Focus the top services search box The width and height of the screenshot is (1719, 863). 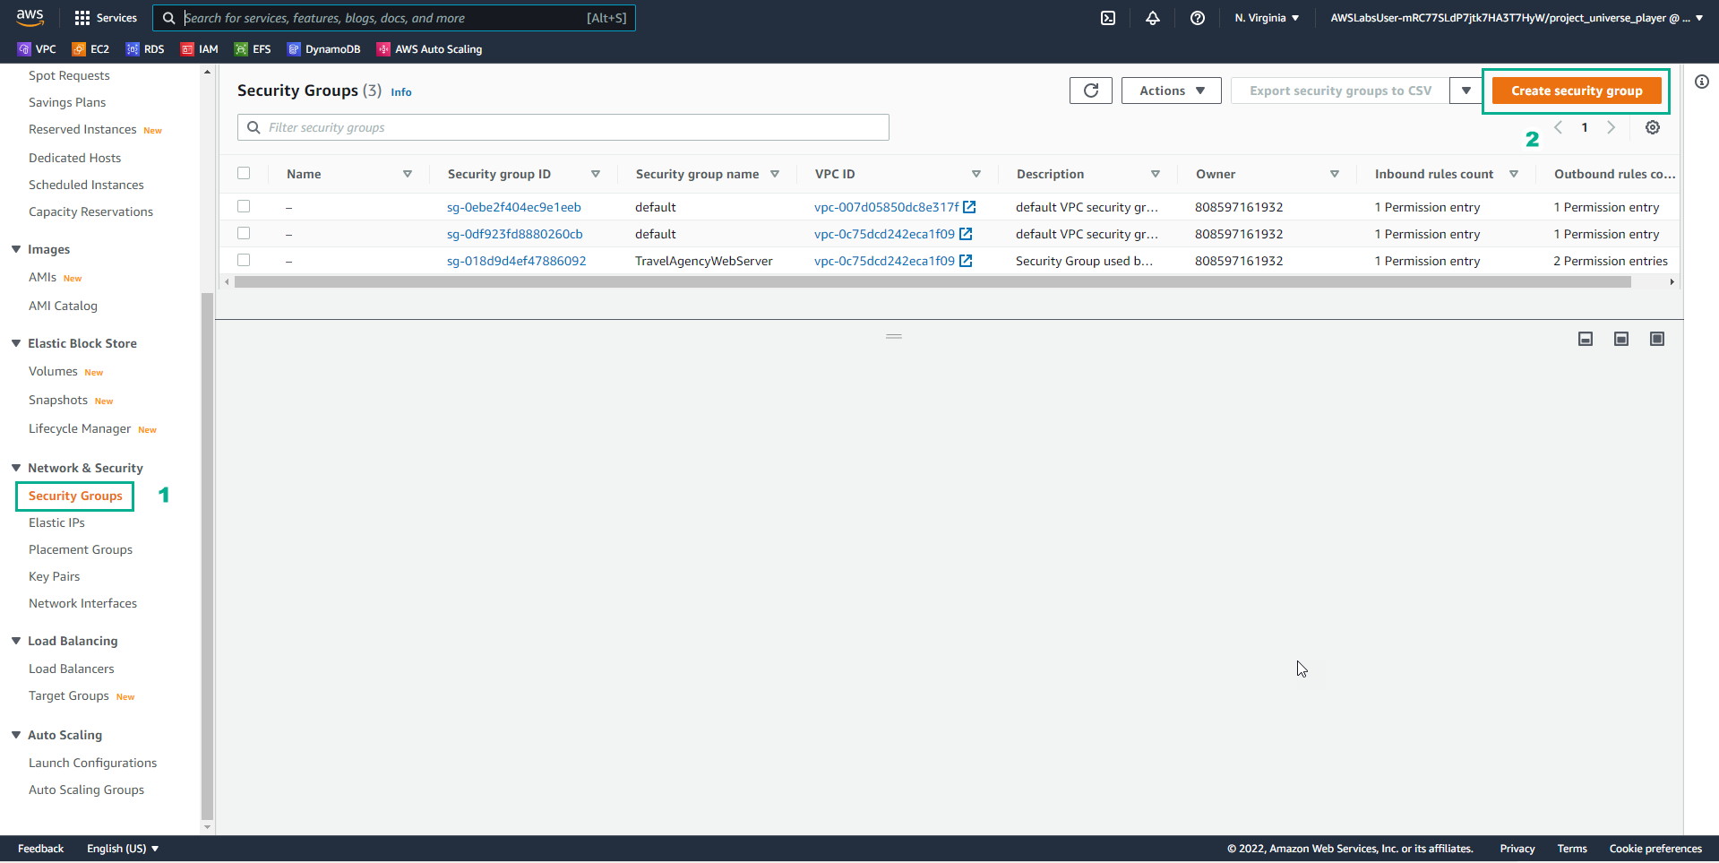coord(394,18)
